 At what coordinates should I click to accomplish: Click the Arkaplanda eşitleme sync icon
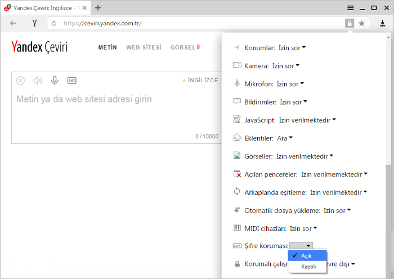pyautogui.click(x=237, y=192)
